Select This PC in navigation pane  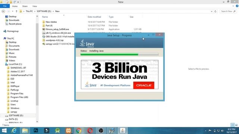click(10, 38)
